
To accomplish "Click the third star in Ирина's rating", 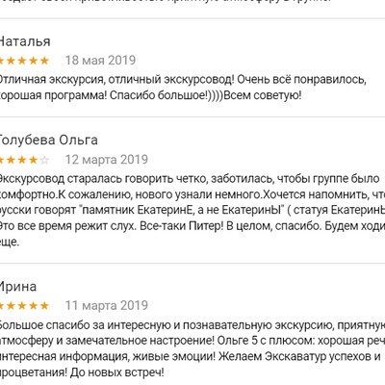I will (x=22, y=305).
